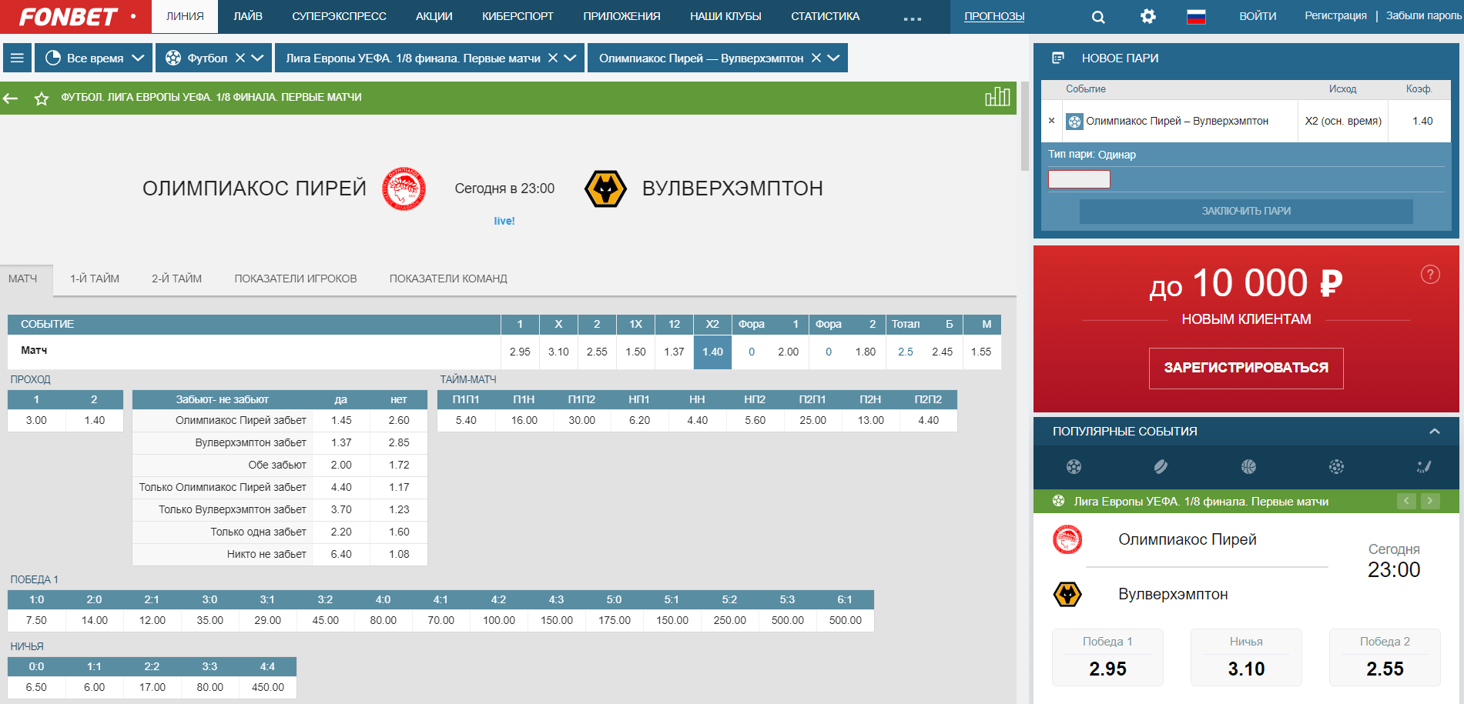The image size is (1464, 704).
Task: Click Регистрация link in header
Action: [x=1335, y=15]
